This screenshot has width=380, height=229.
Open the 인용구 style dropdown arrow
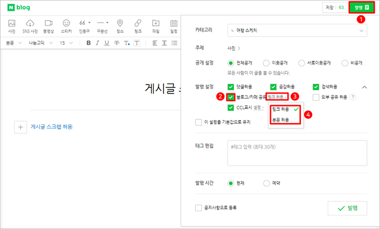pyautogui.click(x=90, y=22)
